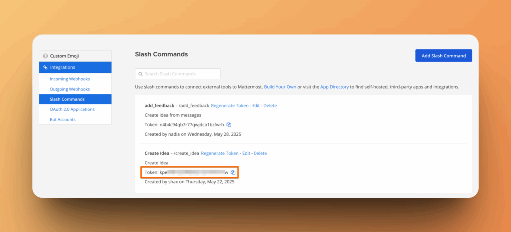Regenerate Token for the Create Idea command

(x=220, y=153)
